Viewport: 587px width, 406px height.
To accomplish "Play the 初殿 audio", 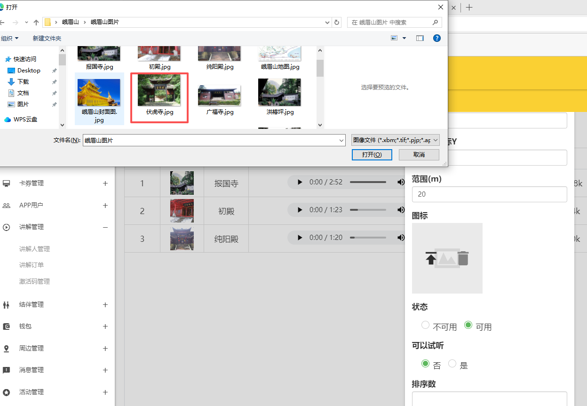I will point(300,210).
